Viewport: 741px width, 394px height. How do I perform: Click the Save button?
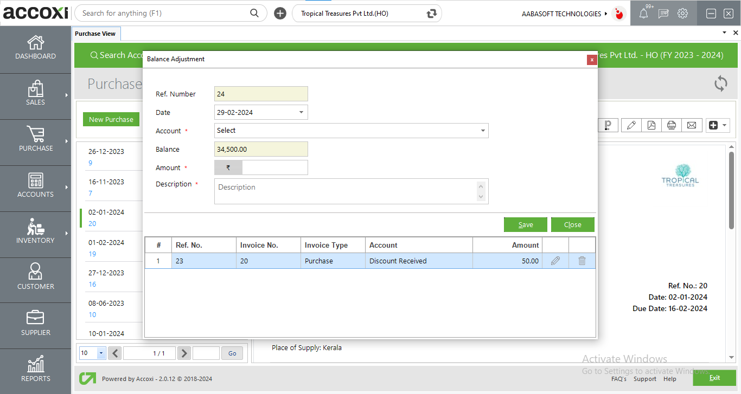pyautogui.click(x=525, y=224)
